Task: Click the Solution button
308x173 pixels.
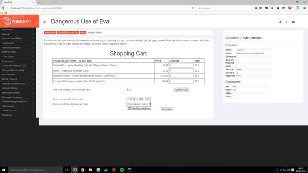Action: [61, 33]
